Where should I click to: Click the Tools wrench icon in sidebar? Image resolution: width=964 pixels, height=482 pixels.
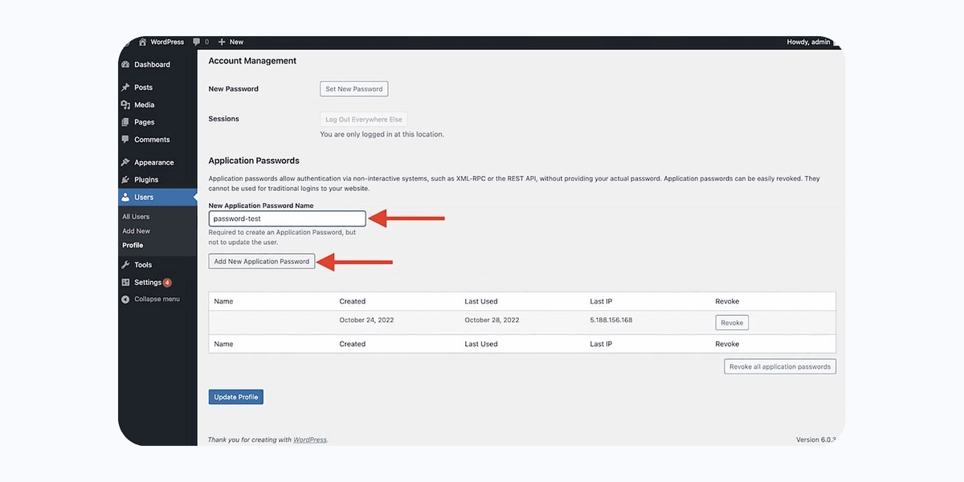point(125,265)
